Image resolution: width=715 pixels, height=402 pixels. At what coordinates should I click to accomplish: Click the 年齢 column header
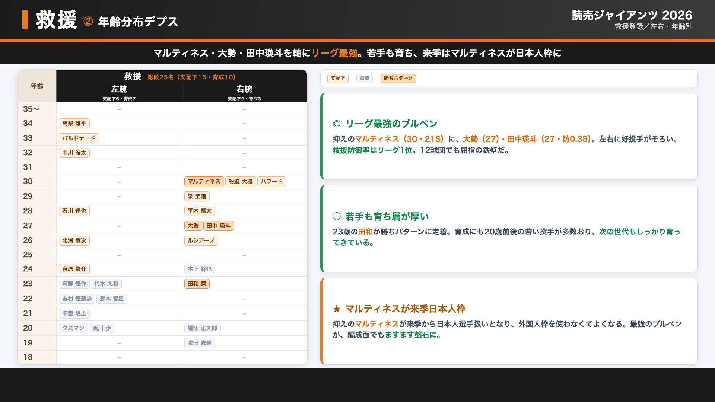tap(37, 86)
